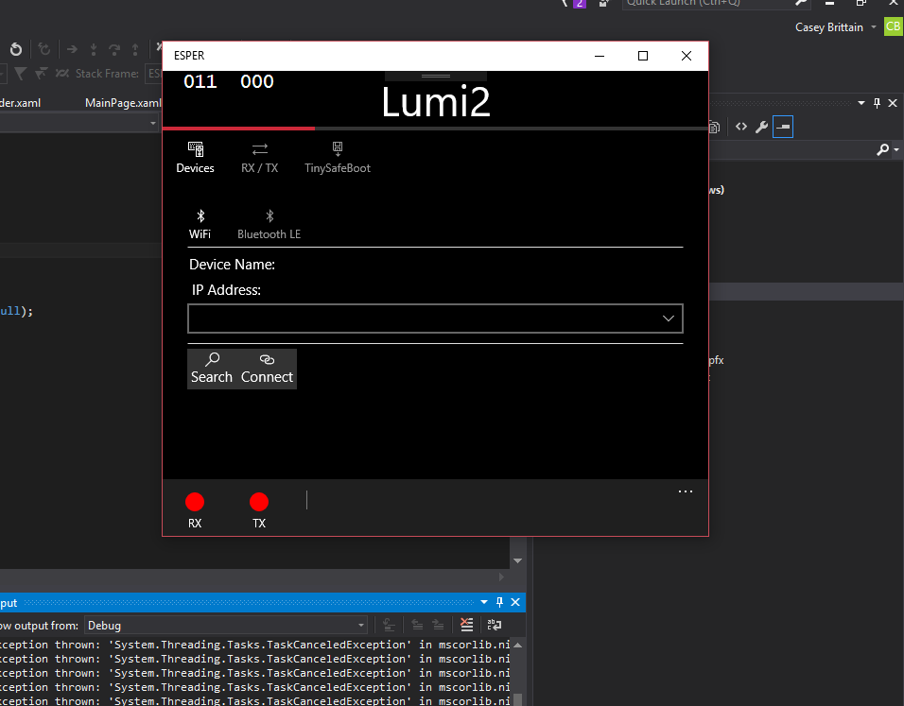Screen dimensions: 904x706
Task: Click the wrench properties icon
Action: (x=761, y=127)
